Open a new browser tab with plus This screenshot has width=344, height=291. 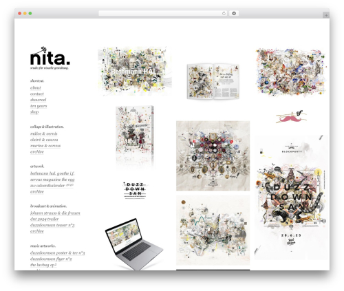tap(326, 15)
